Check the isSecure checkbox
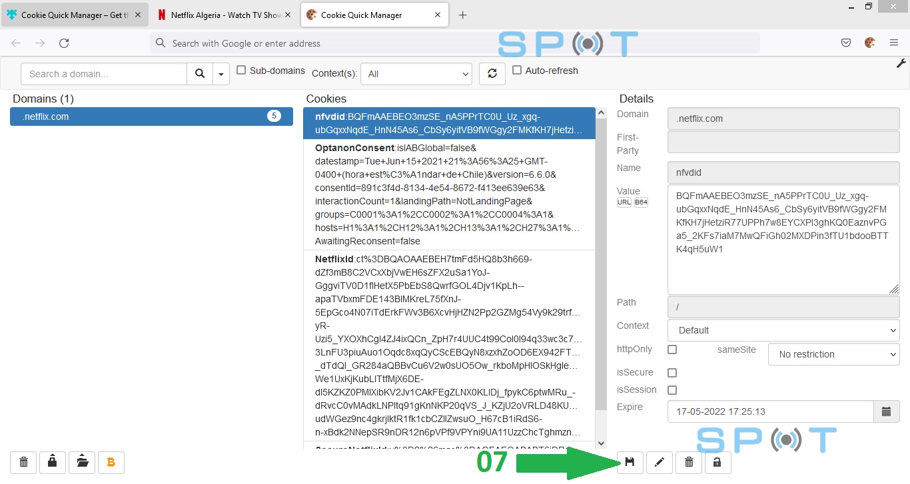This screenshot has width=910, height=484. 672,373
